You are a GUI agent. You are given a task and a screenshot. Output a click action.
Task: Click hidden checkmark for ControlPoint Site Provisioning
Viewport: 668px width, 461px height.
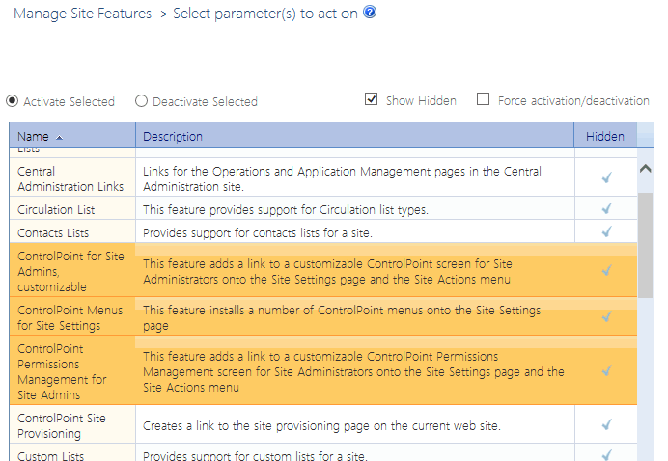point(606,424)
